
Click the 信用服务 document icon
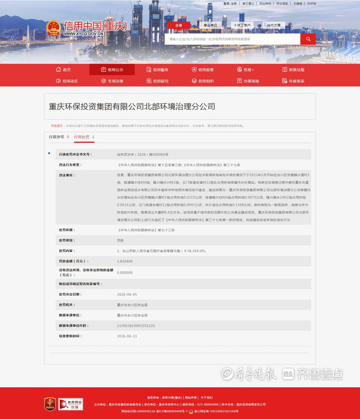coord(149,70)
